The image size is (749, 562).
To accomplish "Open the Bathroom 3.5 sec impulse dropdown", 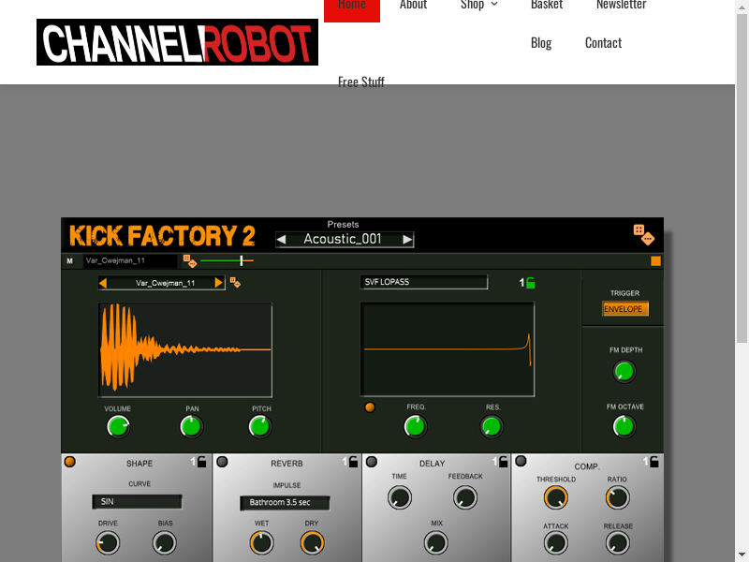I will (285, 503).
